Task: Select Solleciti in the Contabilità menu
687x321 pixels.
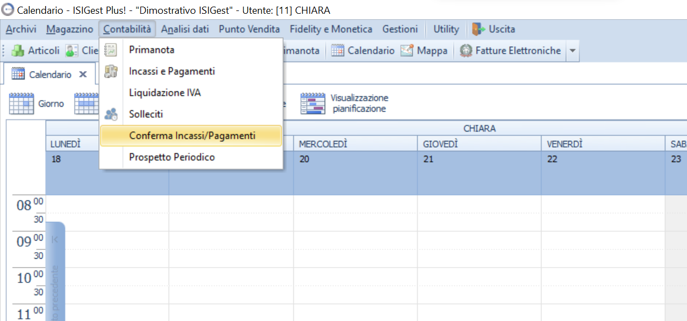Action: pos(146,115)
